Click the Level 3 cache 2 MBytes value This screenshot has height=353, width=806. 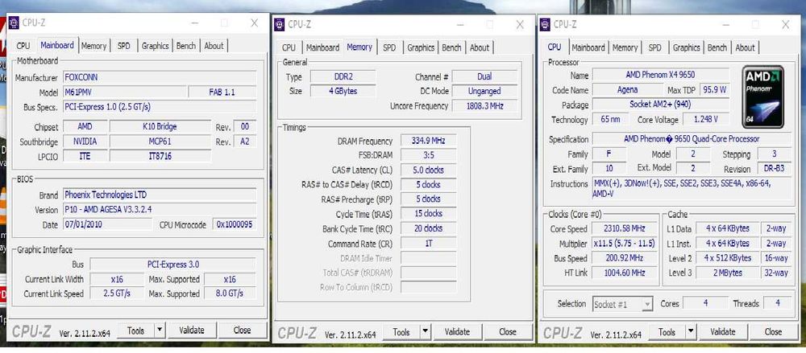(x=727, y=273)
